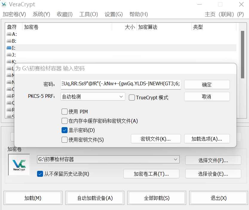This screenshot has width=249, height=210.
Task: Select the highlighted I: drive icon
Action: pyautogui.click(x=9, y=48)
